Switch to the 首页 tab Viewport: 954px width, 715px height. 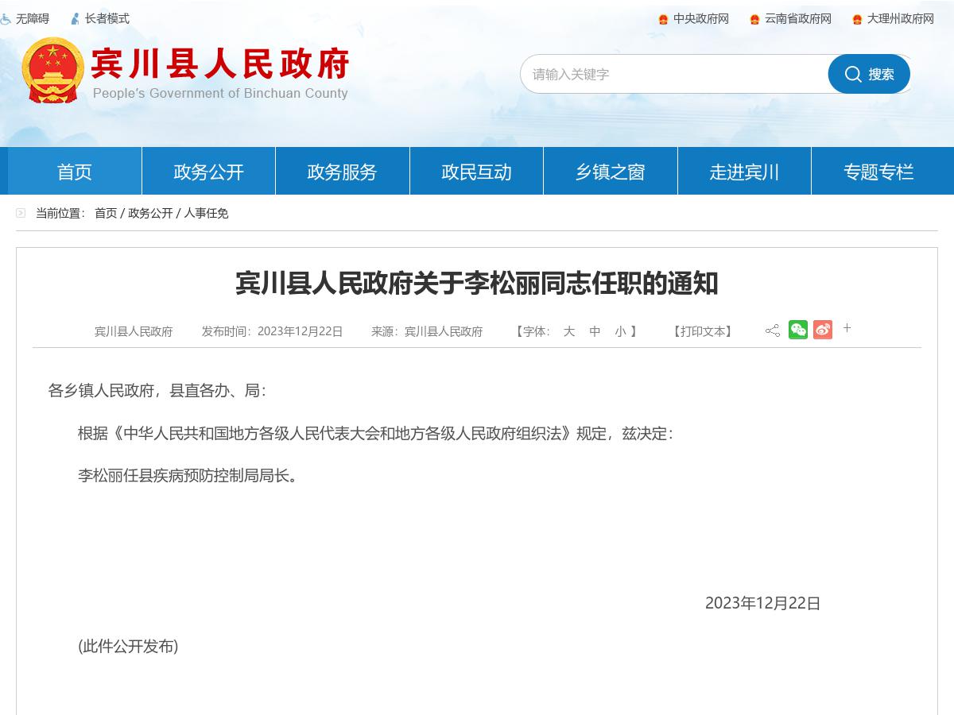(74, 171)
